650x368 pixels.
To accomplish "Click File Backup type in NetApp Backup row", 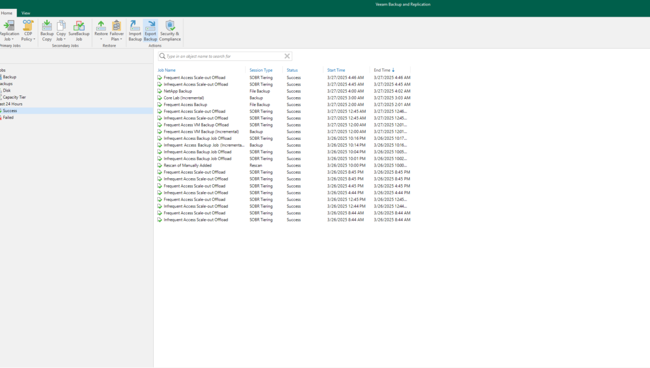I will click(x=259, y=91).
